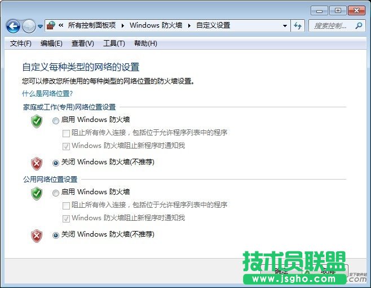Click the control panel icon in address bar
Viewport: 371px width, 288px height.
tap(52, 25)
